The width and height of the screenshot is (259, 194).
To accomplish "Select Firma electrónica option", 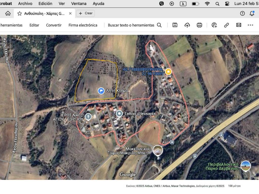I will (x=83, y=25).
